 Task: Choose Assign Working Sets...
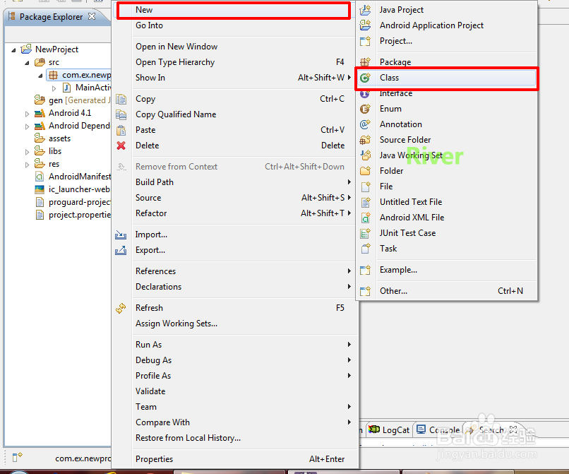236,324
